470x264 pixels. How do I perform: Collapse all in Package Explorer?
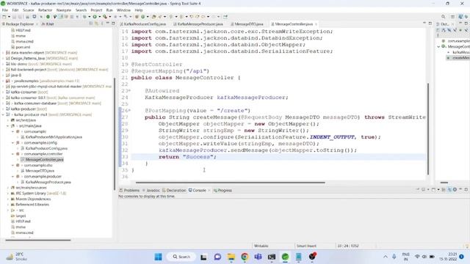tap(91, 23)
